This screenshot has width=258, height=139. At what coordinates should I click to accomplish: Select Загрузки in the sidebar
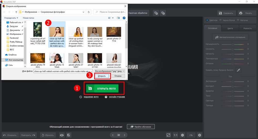(14, 26)
